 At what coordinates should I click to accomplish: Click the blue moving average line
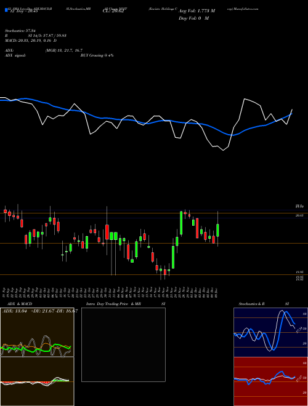145,122
